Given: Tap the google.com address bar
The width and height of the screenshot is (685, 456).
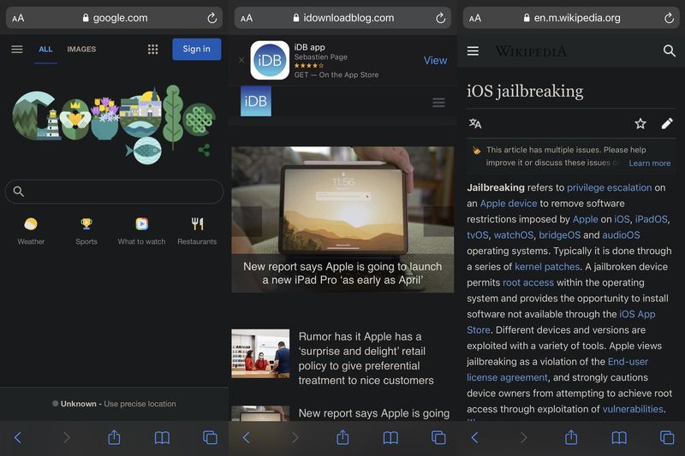Looking at the screenshot, I should coord(114,18).
